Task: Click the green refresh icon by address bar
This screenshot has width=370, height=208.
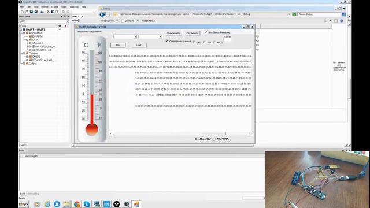Action: click(x=294, y=14)
